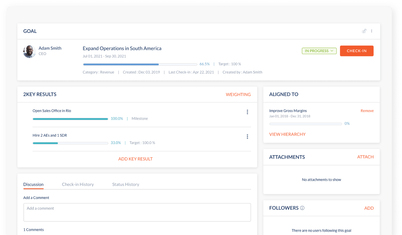402x235 pixels.
Task: Click the Weighting link
Action: 238,94
